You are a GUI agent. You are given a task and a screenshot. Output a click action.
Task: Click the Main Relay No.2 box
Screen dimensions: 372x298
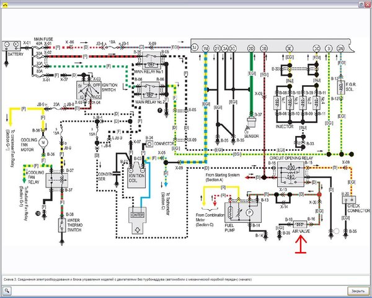151,91
